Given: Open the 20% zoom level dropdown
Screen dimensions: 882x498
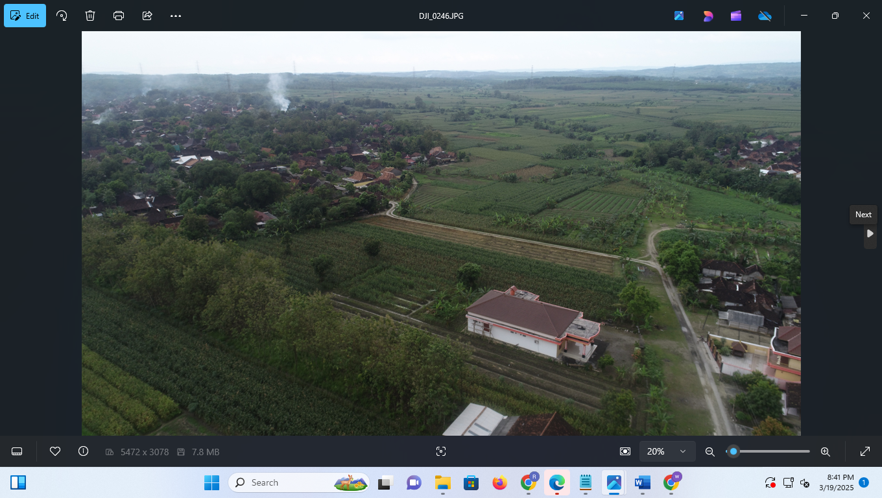Looking at the screenshot, I should click(667, 451).
